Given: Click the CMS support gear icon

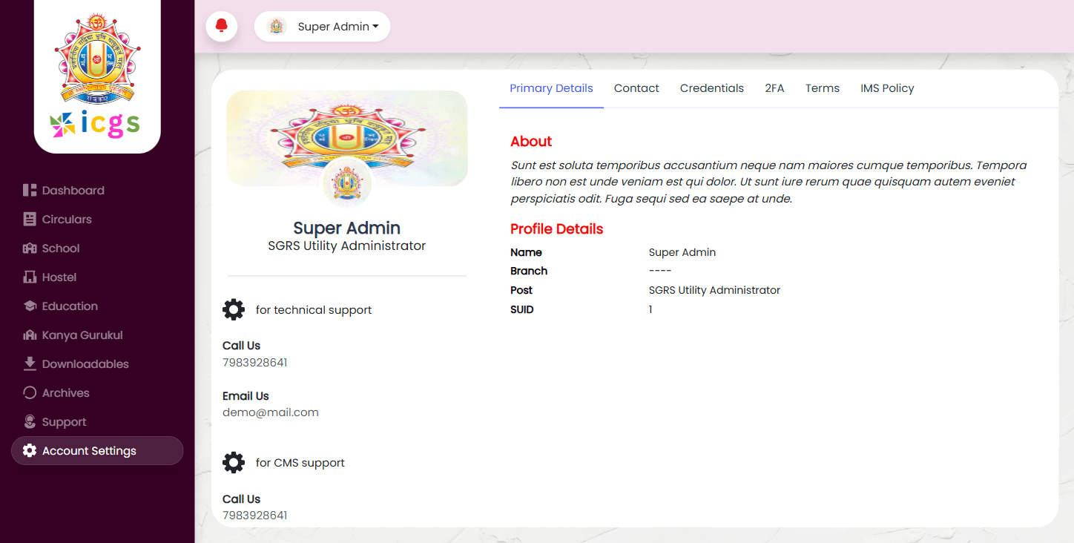Looking at the screenshot, I should (x=234, y=463).
